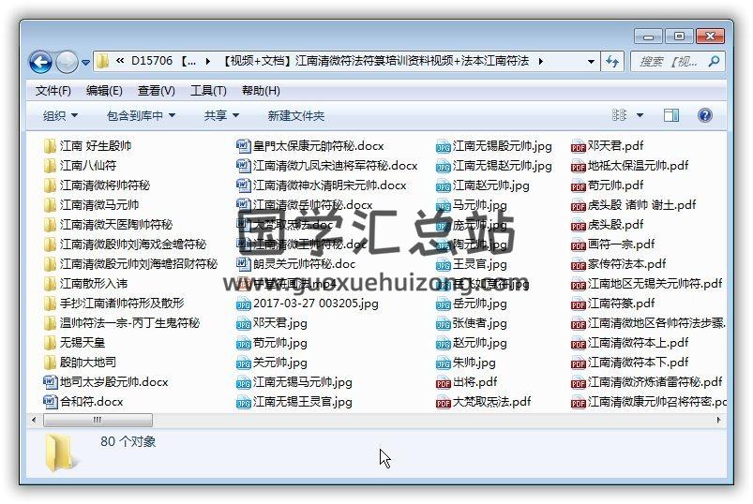Viewport: 753px width, 504px height.
Task: Click the breadcrumb overflow chevron «
Action: [120, 61]
